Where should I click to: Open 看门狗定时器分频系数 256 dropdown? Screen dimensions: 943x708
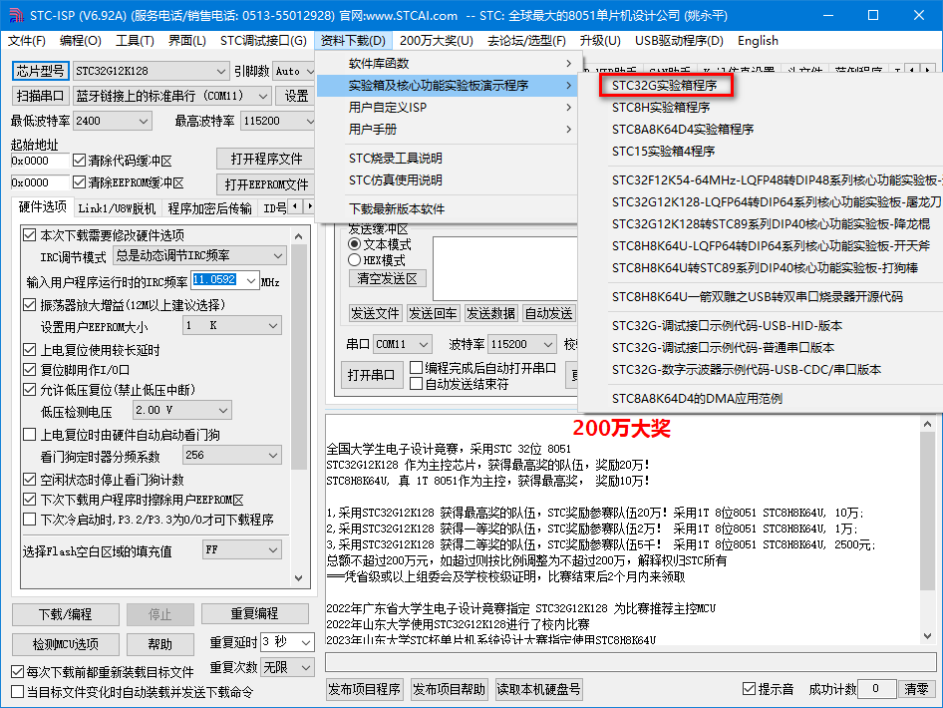232,456
